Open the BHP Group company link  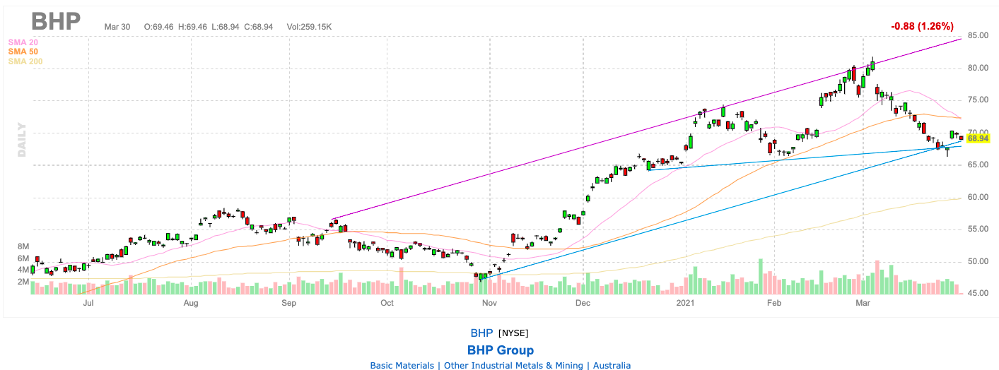501,350
